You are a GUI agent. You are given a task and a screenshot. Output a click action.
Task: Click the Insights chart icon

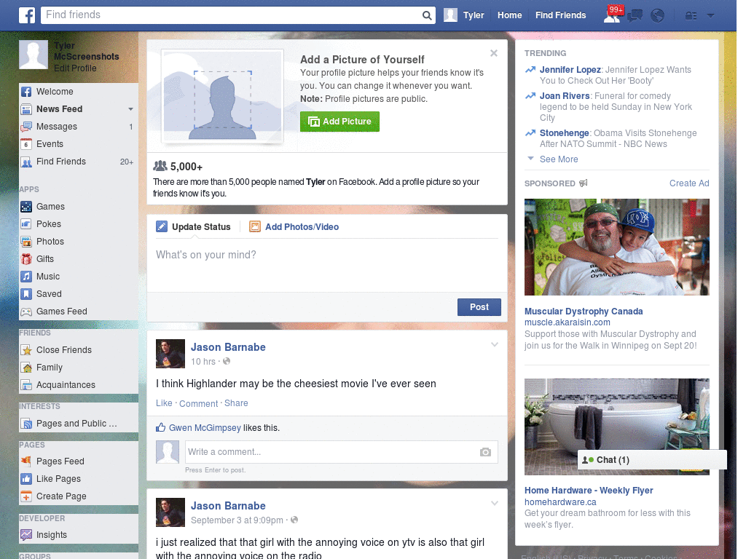[x=26, y=535]
